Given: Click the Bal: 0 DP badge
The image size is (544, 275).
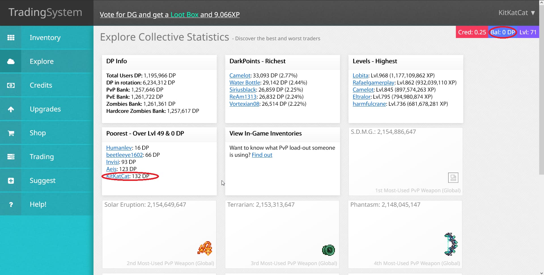Looking at the screenshot, I should point(503,32).
